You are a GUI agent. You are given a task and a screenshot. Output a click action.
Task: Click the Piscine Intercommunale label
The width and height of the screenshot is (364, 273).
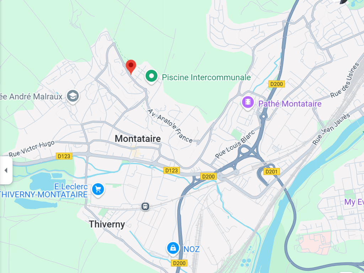[x=206, y=77]
